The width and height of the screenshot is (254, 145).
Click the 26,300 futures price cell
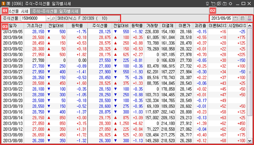point(100,141)
